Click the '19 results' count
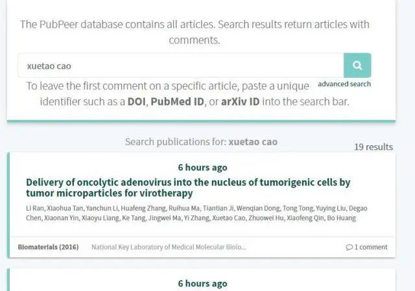 [x=373, y=146]
